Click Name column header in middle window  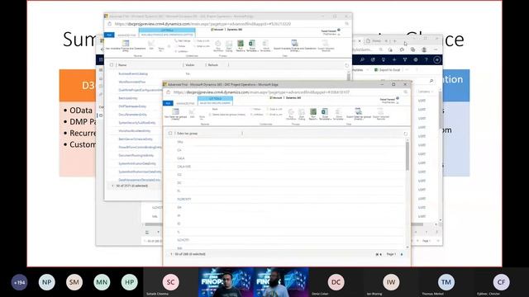122,65
